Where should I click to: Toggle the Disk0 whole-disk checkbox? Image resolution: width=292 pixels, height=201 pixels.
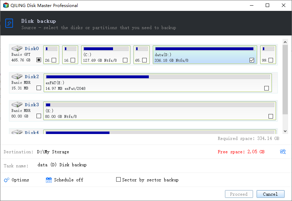[39, 60]
